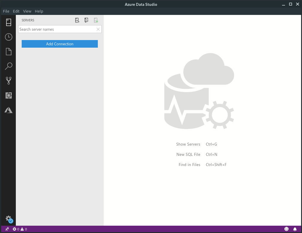Image resolution: width=302 pixels, height=233 pixels.
Task: Maximize the Azure Data Studio window
Action: [291, 4]
